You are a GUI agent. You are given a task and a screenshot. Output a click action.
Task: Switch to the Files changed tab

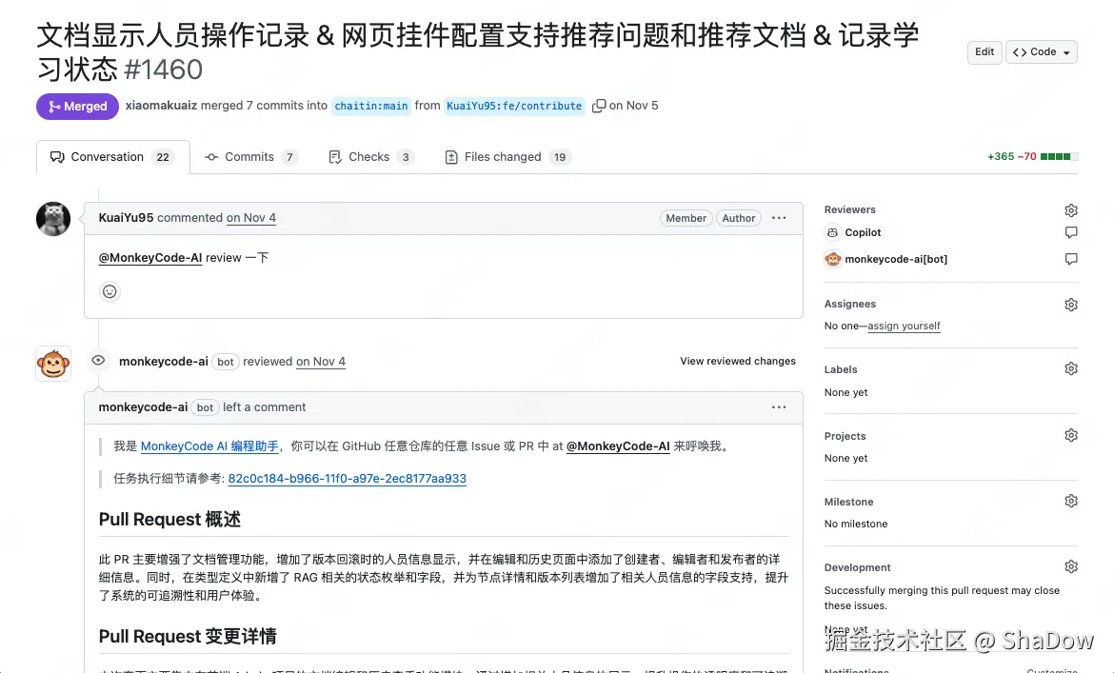[x=508, y=157]
